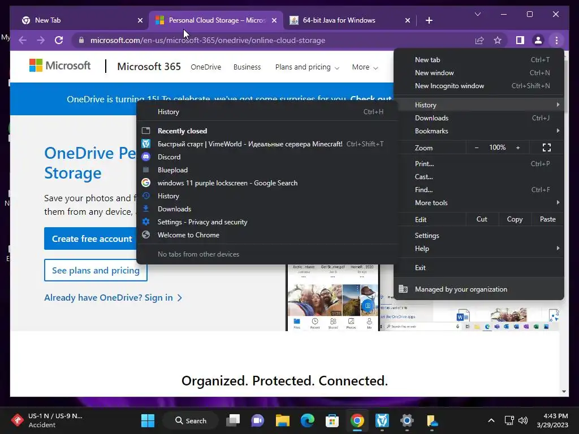The height and width of the screenshot is (434, 579).
Task: Increase zoom with the plus button
Action: coord(518,147)
